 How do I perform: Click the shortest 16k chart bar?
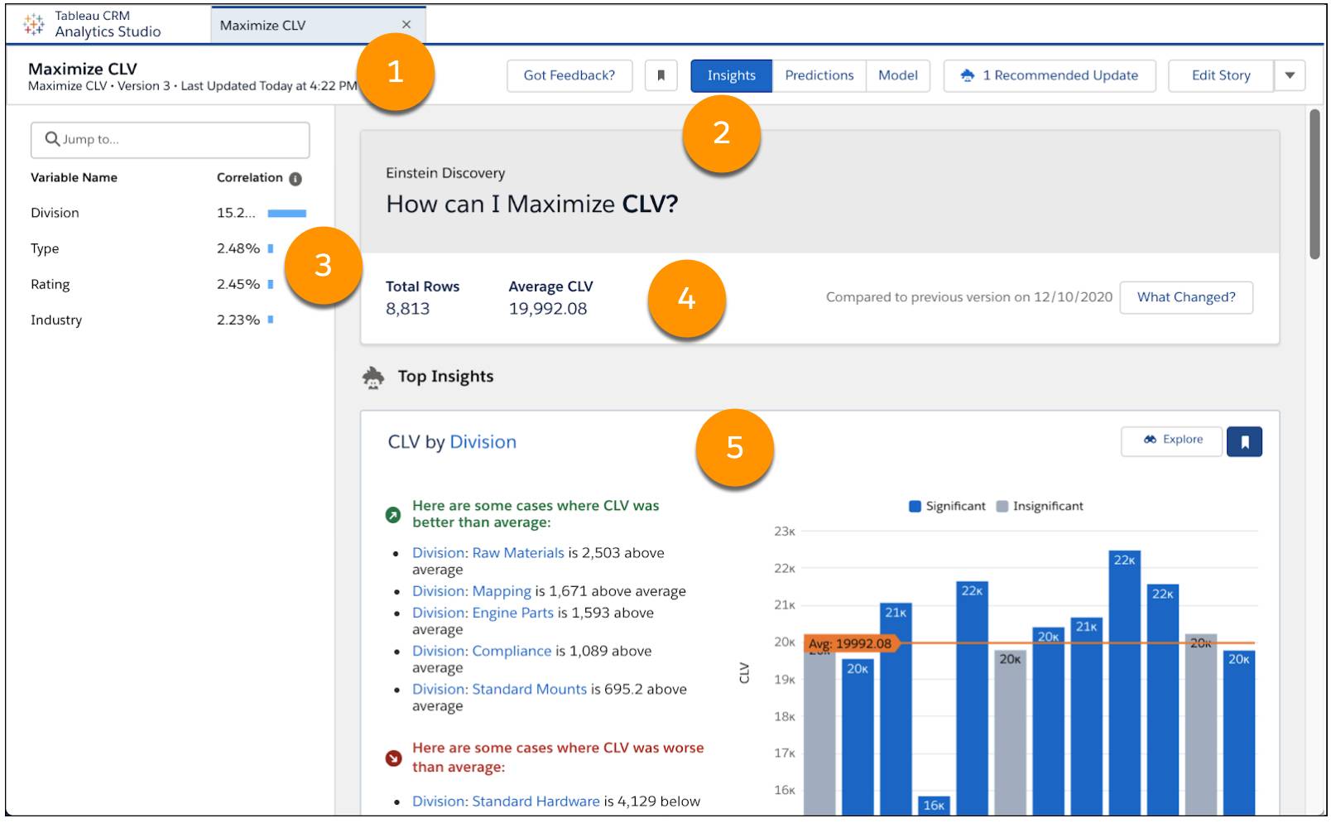[x=934, y=805]
